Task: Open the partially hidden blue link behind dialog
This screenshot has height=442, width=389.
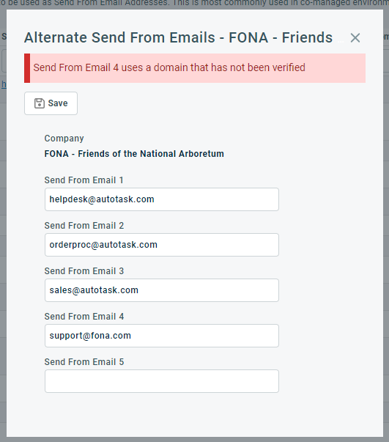Action: tap(4, 84)
